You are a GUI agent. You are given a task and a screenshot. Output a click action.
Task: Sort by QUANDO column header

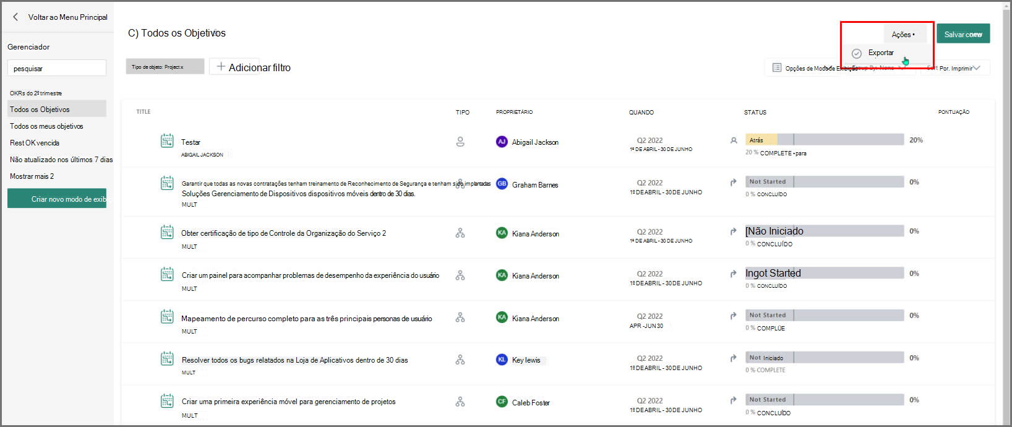tap(641, 113)
